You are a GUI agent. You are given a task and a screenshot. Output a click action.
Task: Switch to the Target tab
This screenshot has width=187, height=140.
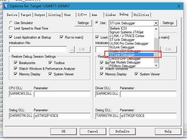(x=26, y=15)
